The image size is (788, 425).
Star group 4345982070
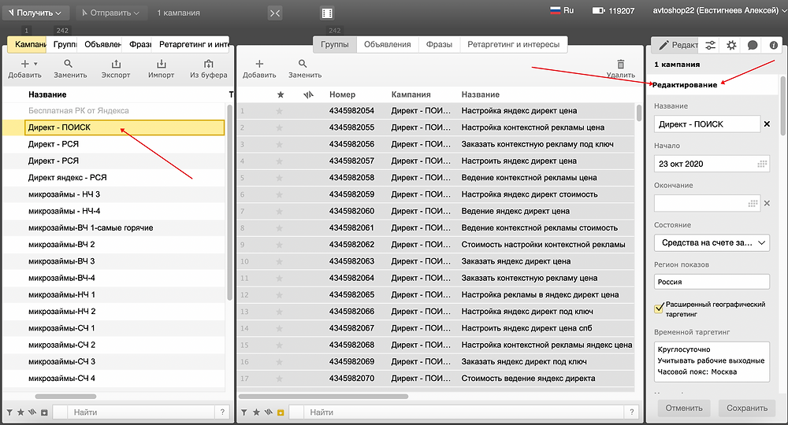pos(280,379)
